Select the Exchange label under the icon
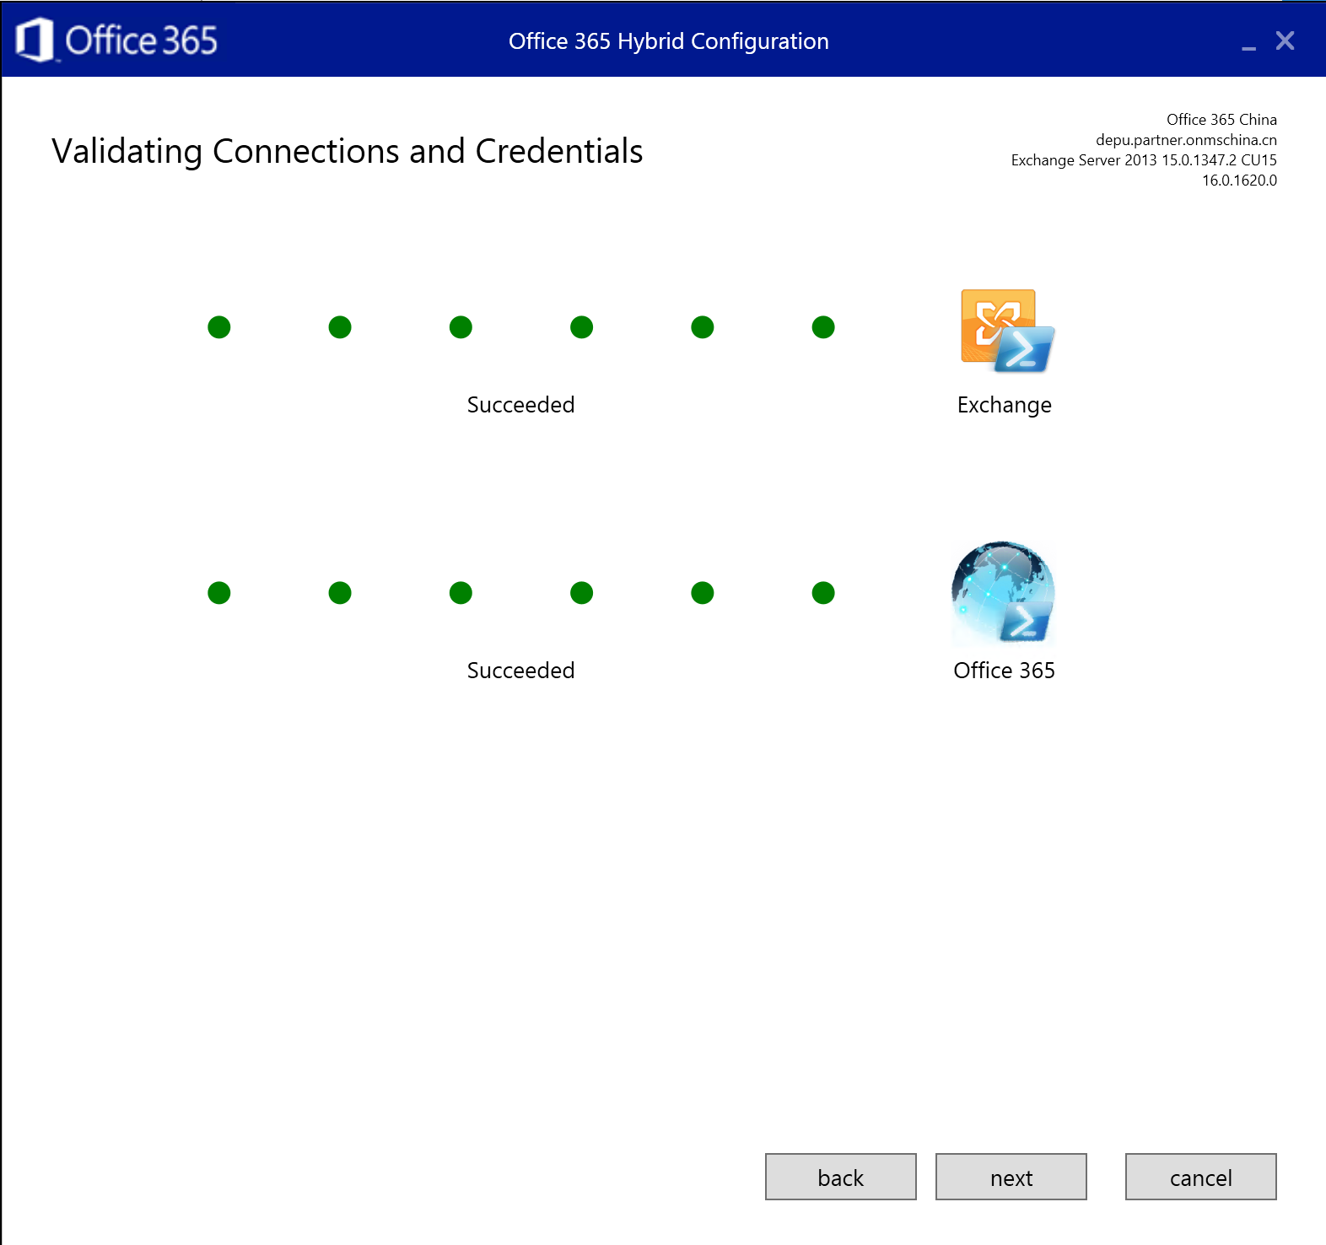The height and width of the screenshot is (1245, 1326). [x=1005, y=406]
